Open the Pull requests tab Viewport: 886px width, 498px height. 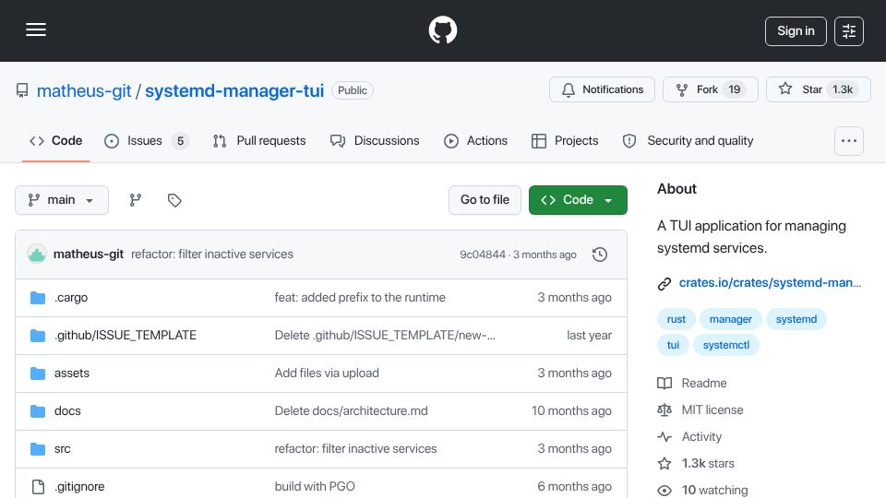tap(259, 140)
